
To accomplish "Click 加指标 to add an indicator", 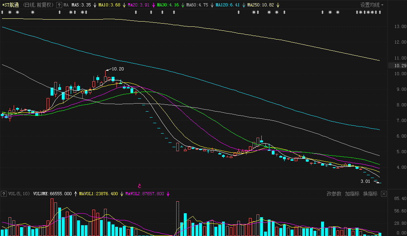I will [352, 194].
